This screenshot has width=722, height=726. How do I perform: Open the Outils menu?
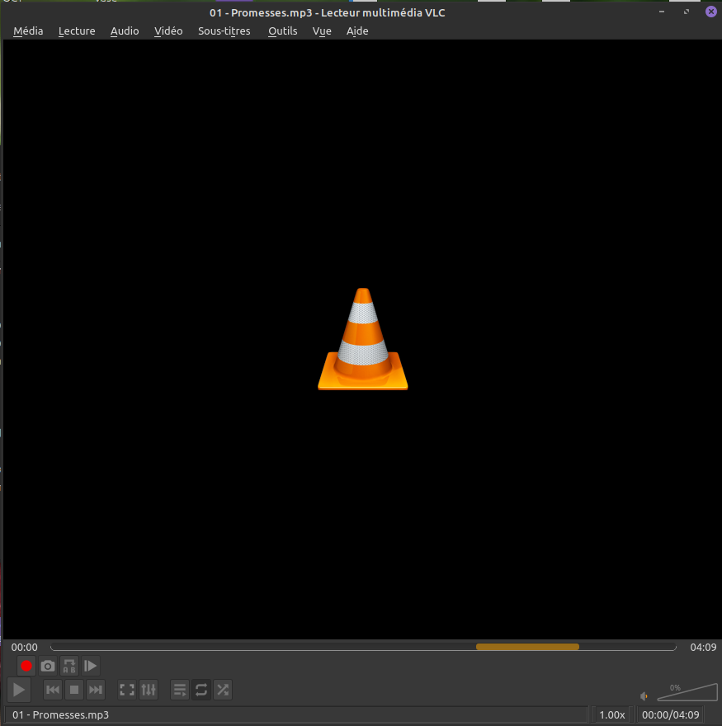click(x=282, y=31)
